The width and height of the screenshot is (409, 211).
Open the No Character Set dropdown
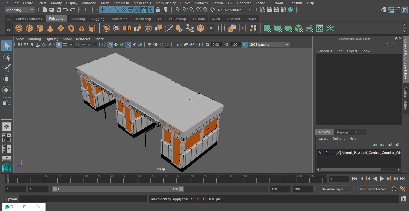point(373,189)
